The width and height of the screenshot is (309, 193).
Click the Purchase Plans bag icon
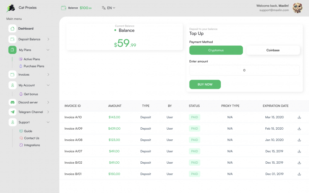pos(21,66)
